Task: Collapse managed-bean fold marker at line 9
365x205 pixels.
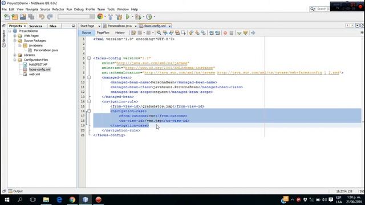Action: 89,77
